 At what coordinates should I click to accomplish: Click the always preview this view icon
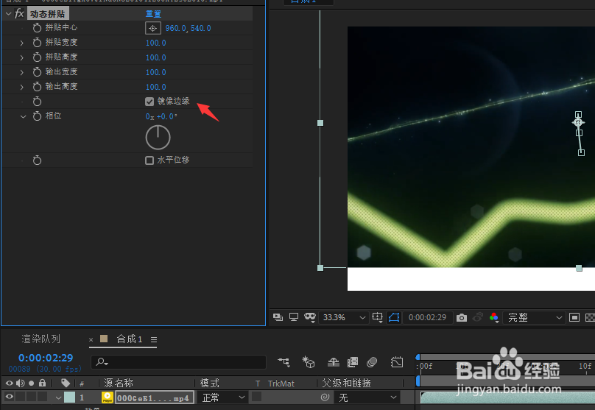coord(278,317)
